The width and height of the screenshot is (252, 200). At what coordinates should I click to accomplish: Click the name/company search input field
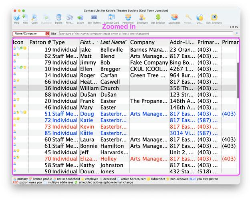146,34
